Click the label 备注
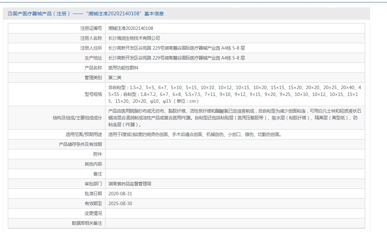 [98, 174]
